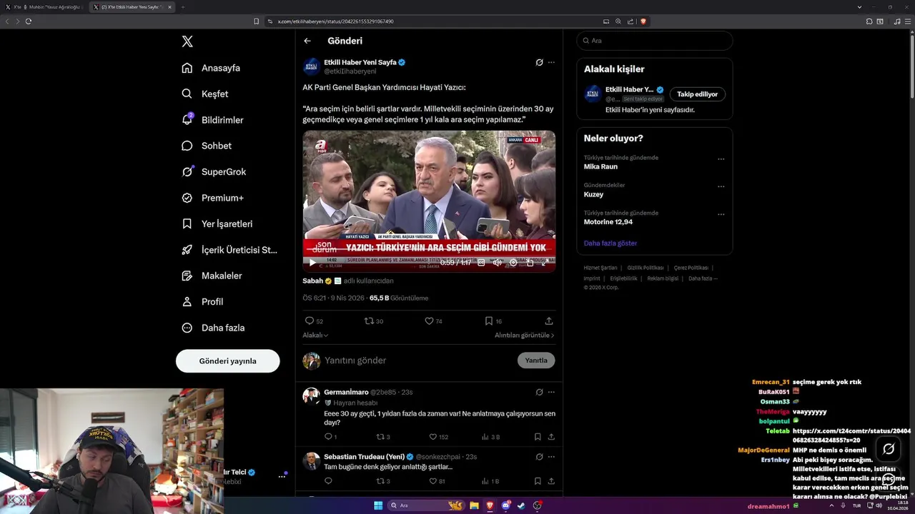Switch to first browser tab X'te Muhbir

(44, 6)
